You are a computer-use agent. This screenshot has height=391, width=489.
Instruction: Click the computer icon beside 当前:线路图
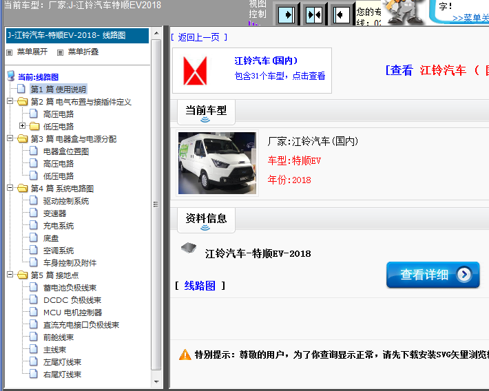10,76
